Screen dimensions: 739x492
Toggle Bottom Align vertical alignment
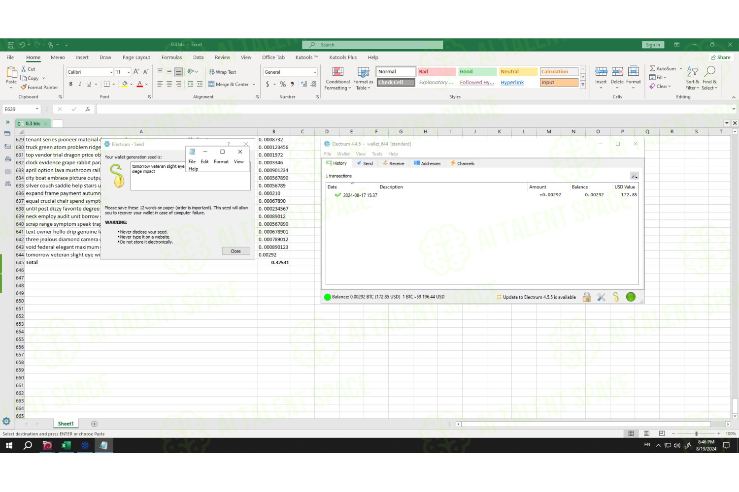pyautogui.click(x=178, y=72)
